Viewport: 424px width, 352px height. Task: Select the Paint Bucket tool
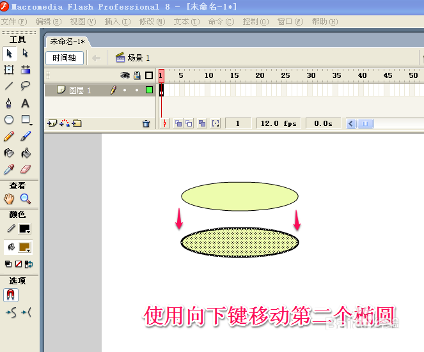pos(26,153)
